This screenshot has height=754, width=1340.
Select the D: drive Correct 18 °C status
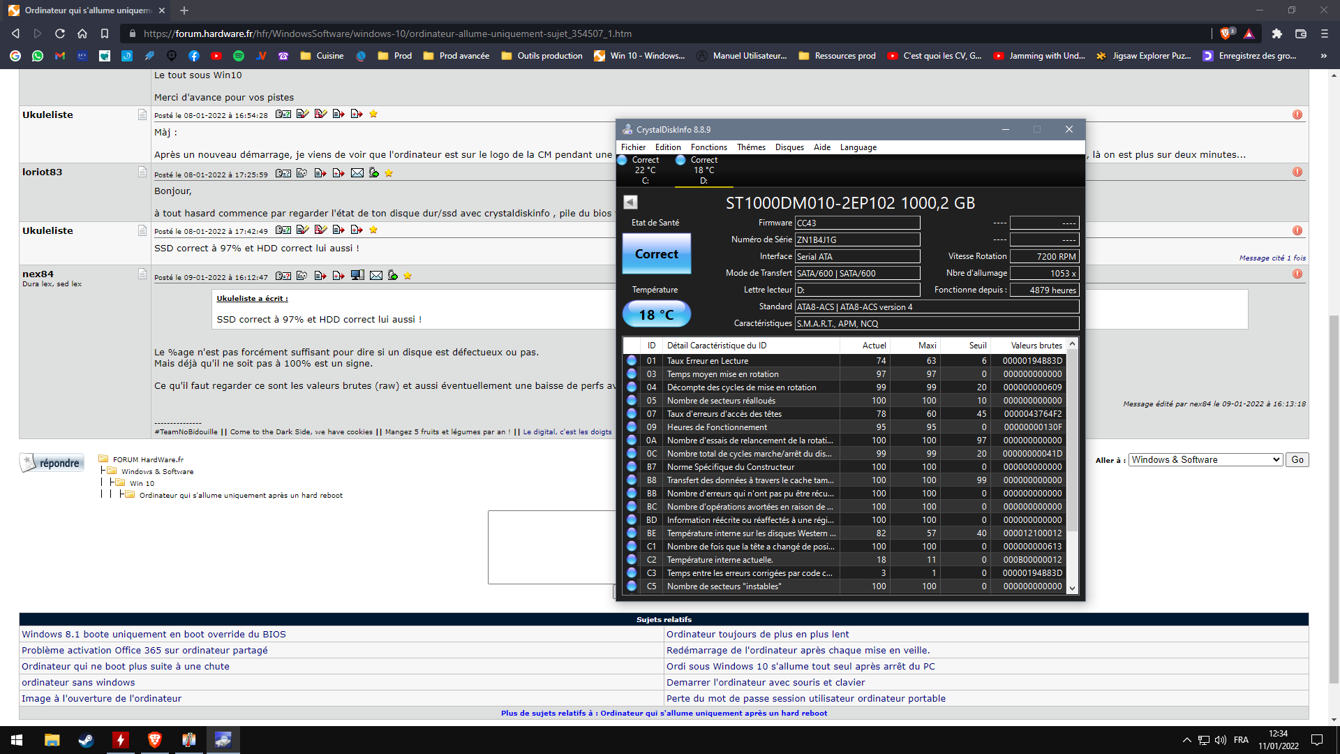[703, 170]
